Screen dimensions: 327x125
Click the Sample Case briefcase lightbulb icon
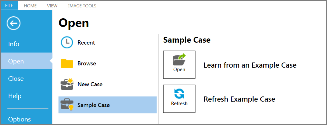(67, 105)
